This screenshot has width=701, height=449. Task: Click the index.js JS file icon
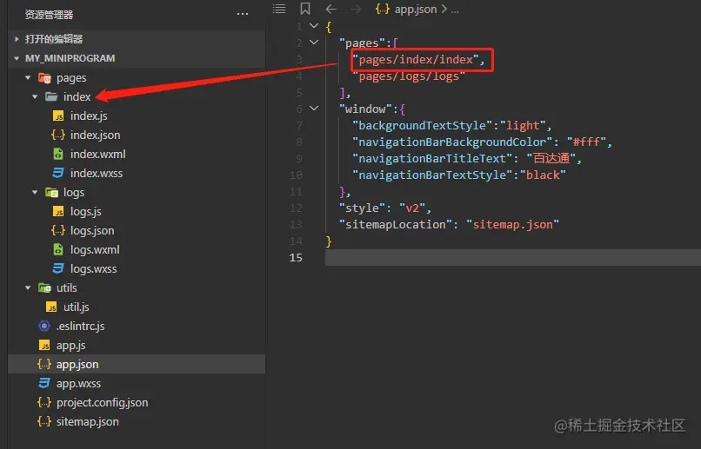[58, 116]
